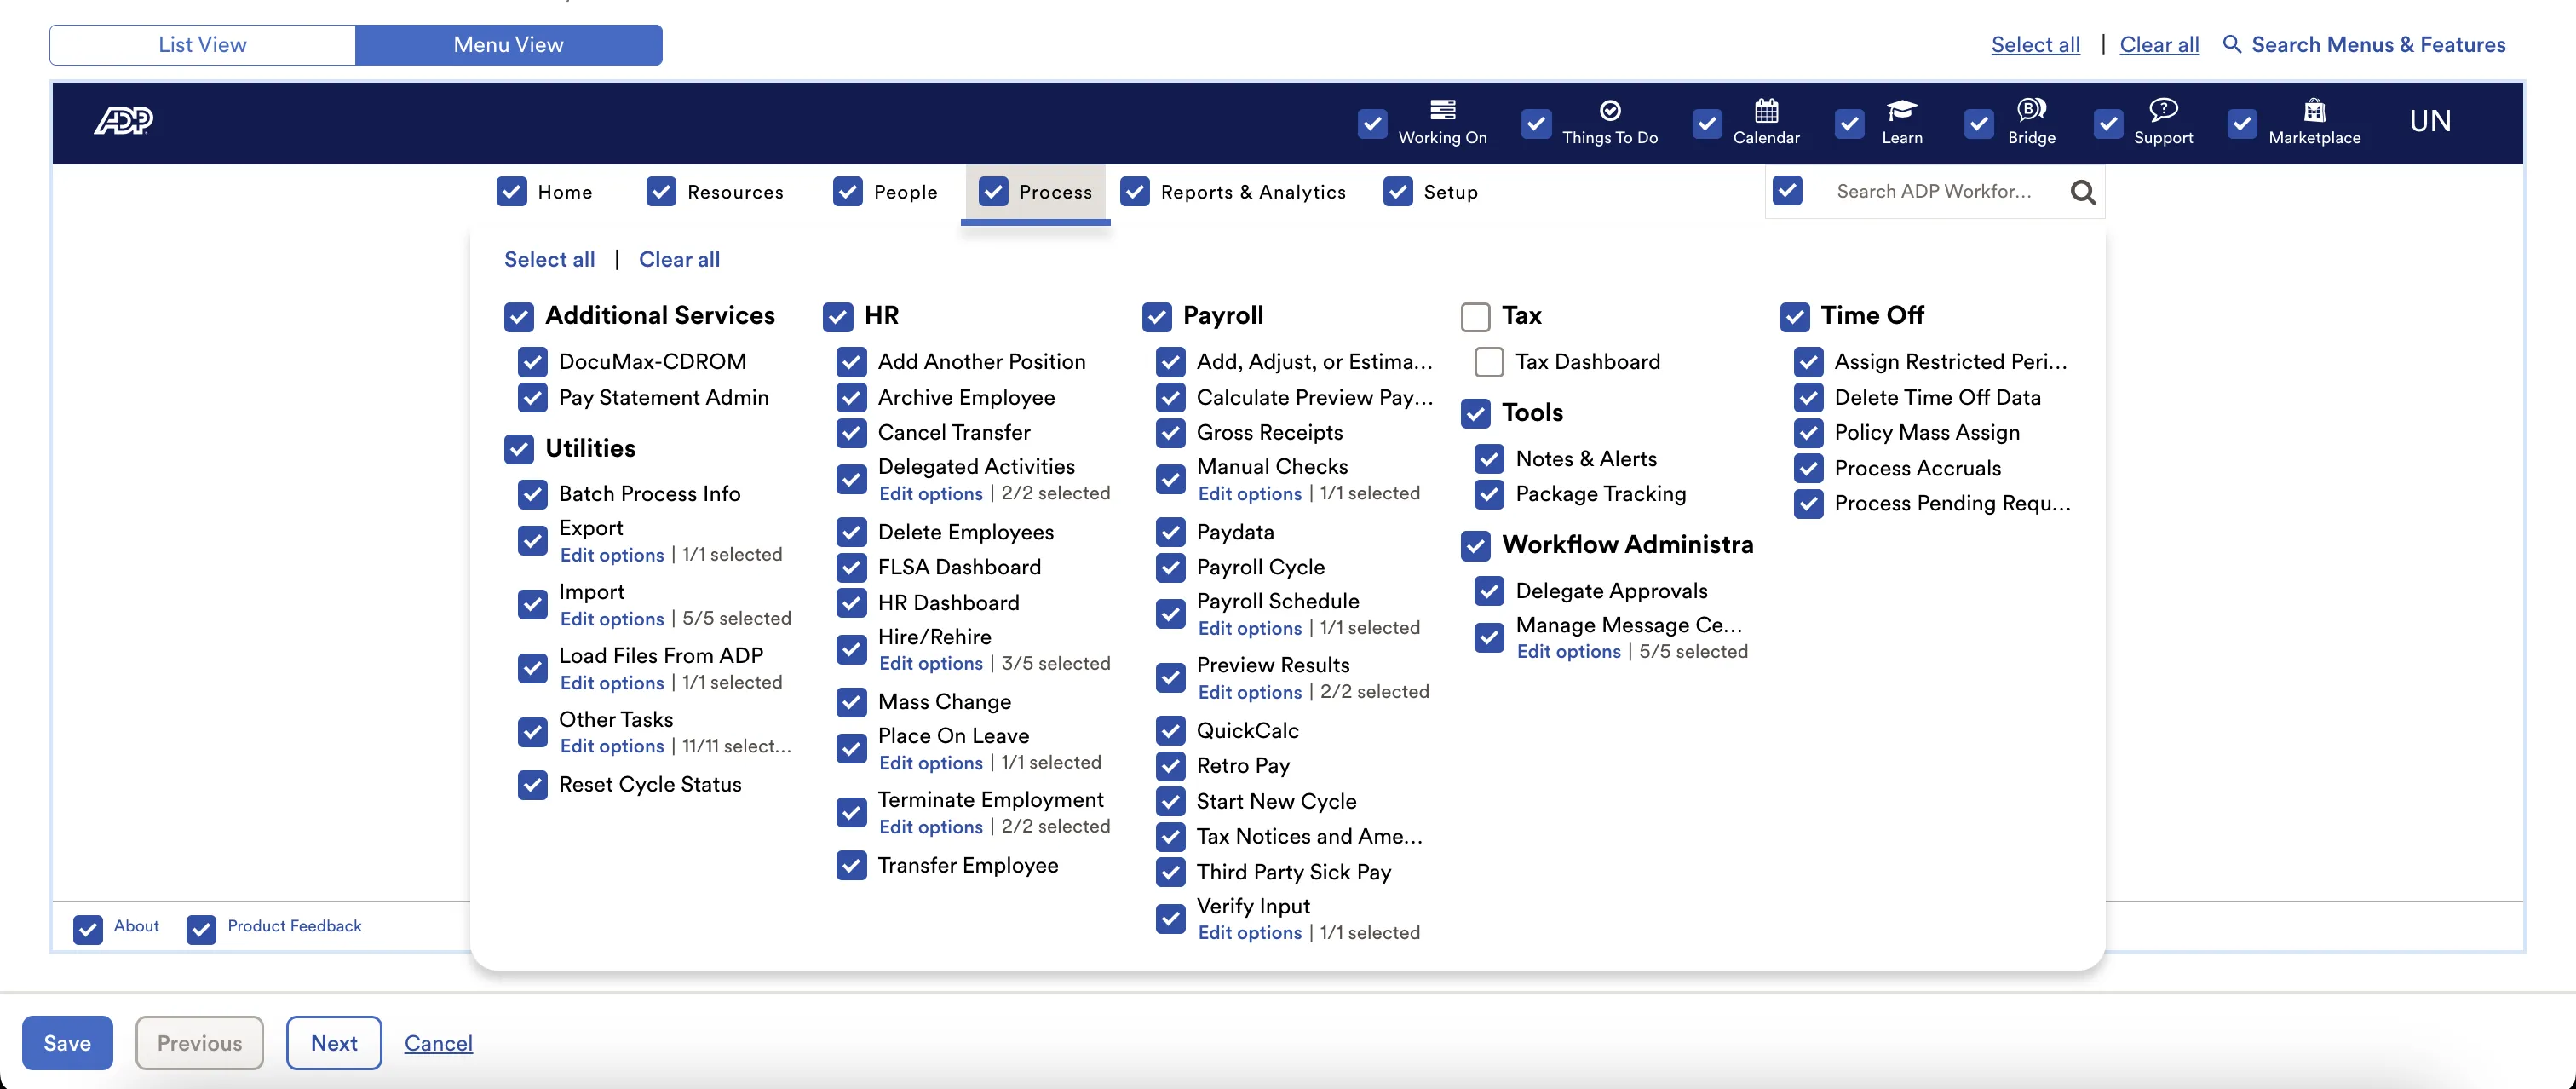2576x1089 pixels.
Task: Click the 'Policy Mass Assign' label
Action: 1926,433
